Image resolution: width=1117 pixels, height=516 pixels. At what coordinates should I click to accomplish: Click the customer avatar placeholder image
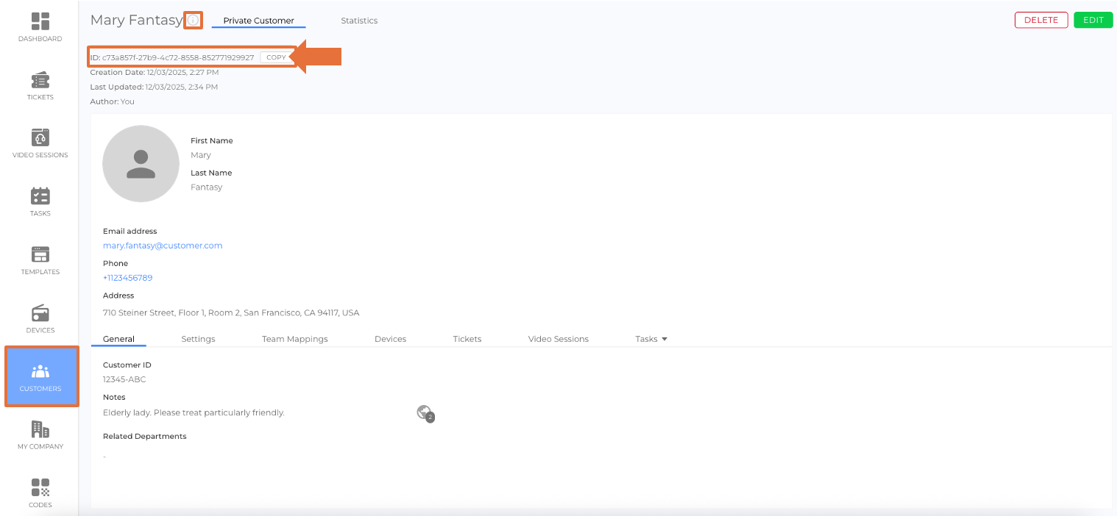coord(141,163)
